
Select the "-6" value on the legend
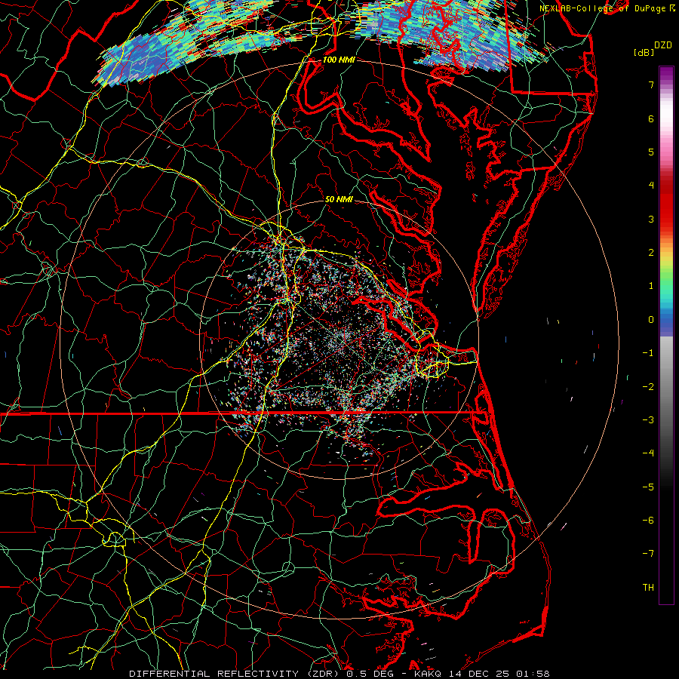coord(648,521)
